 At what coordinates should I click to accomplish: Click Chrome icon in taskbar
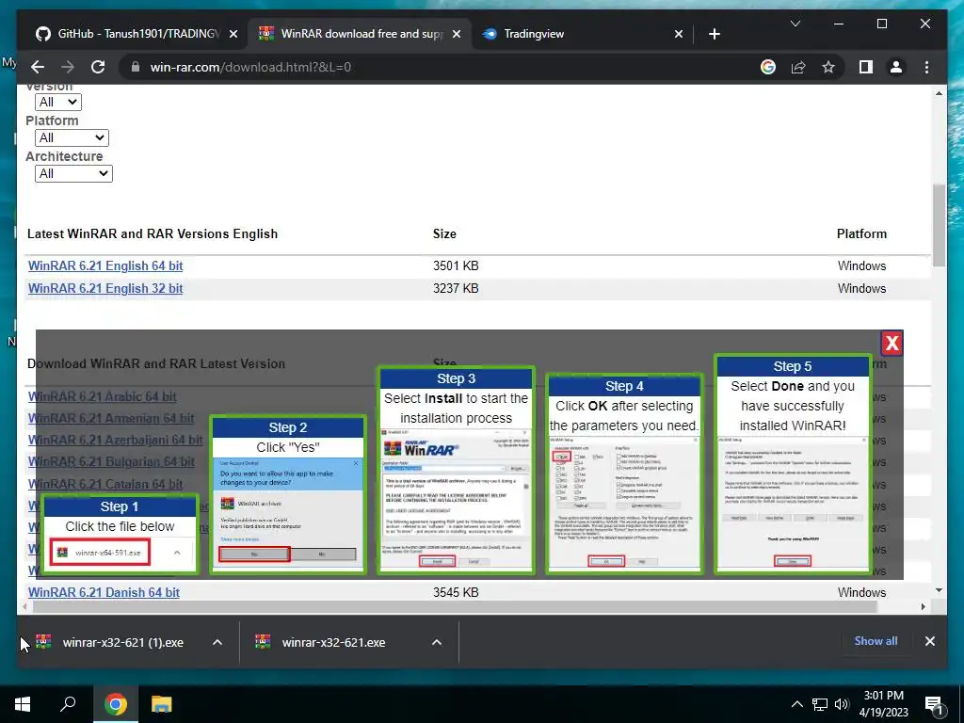[115, 704]
